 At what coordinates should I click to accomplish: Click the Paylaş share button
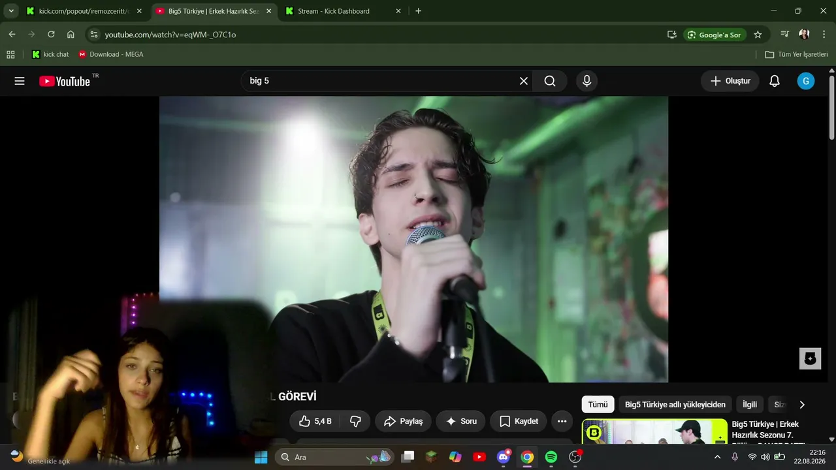coord(403,421)
